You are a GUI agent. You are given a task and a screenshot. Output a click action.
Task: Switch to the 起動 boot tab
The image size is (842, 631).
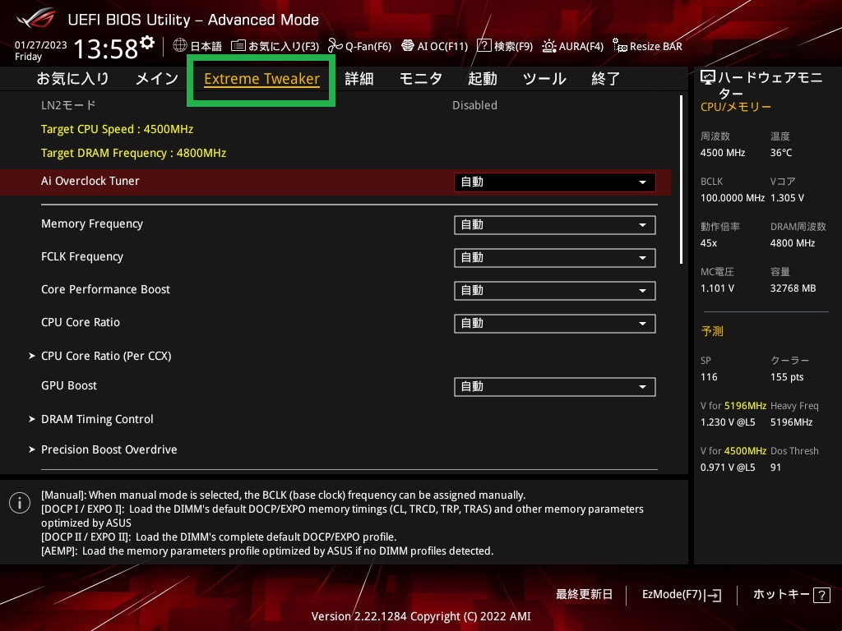pos(483,79)
